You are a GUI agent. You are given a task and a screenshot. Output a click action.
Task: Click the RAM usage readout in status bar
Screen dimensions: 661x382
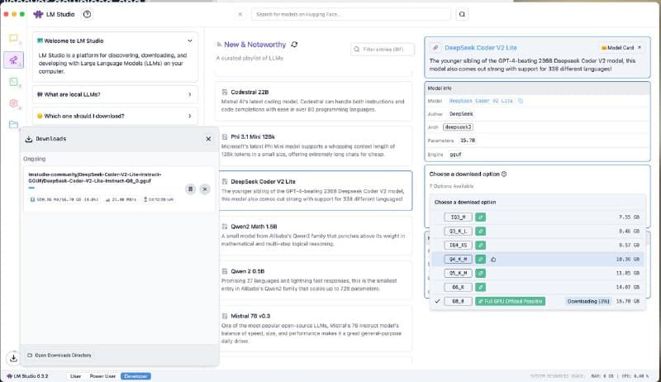click(x=602, y=376)
